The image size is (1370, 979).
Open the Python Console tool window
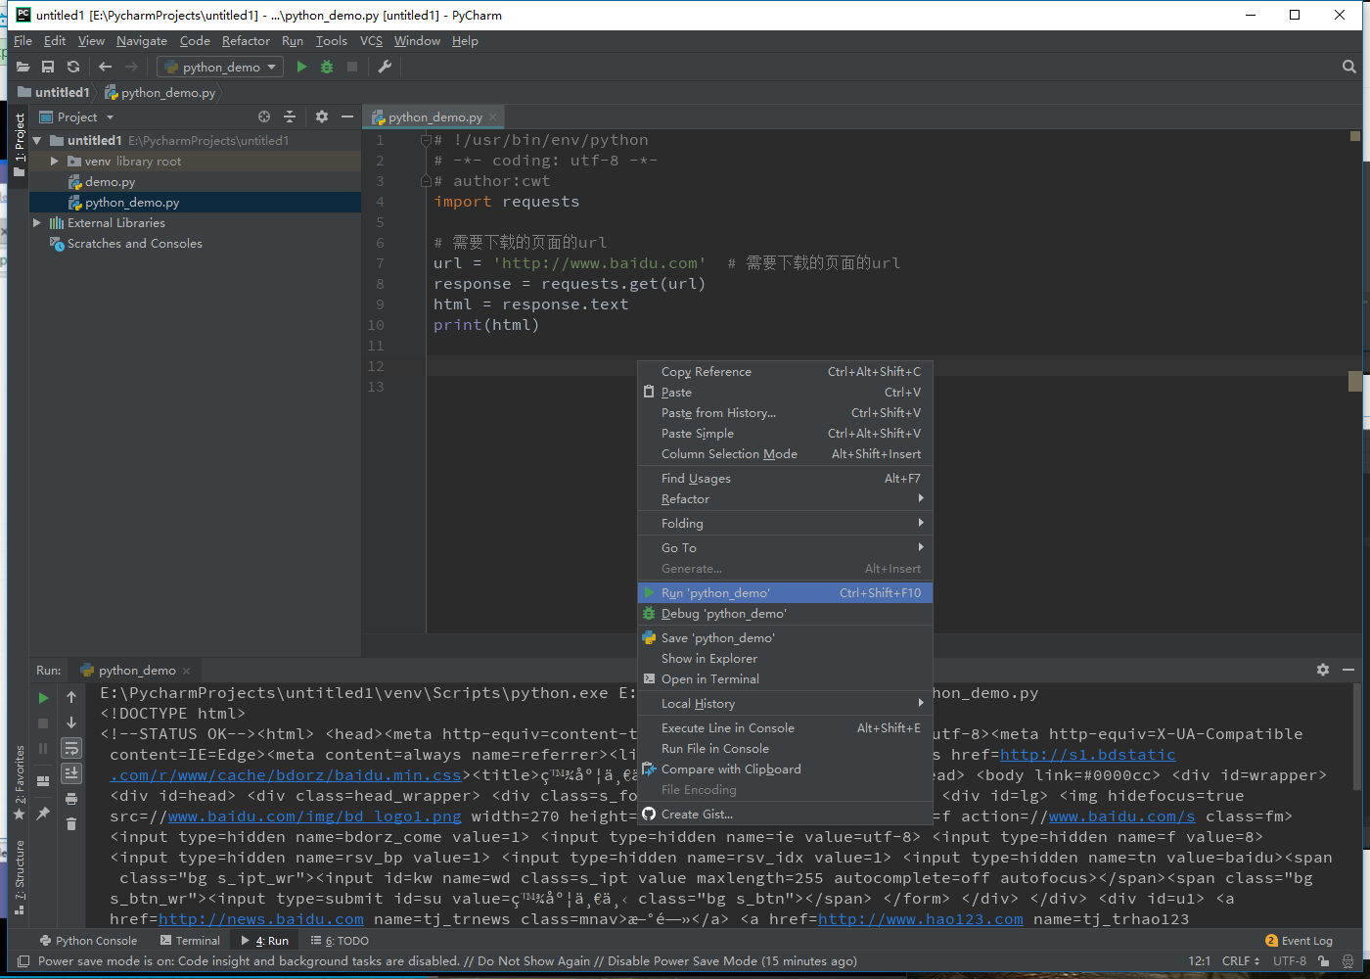(88, 941)
